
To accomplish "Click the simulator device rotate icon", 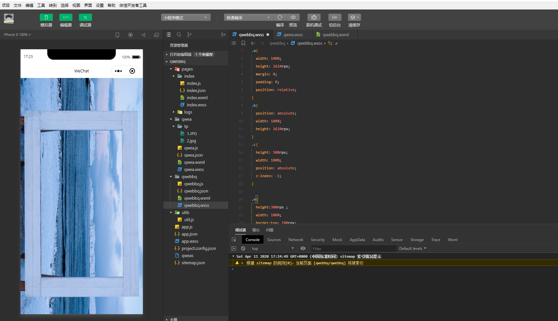I will pos(117,35).
